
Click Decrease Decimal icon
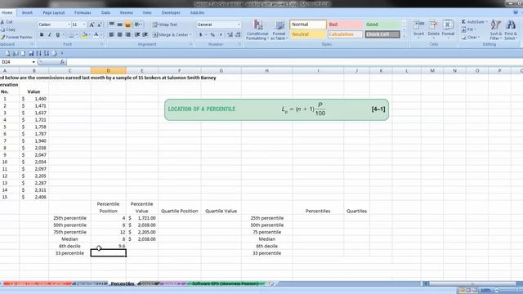point(238,34)
